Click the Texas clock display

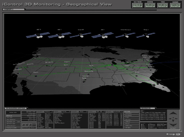163,5
